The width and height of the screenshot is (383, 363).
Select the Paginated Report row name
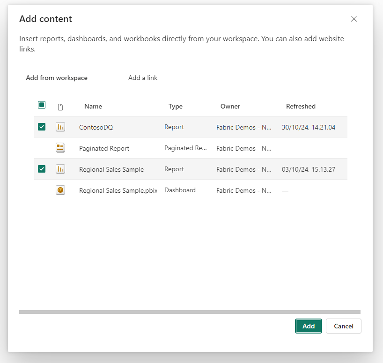(x=104, y=148)
